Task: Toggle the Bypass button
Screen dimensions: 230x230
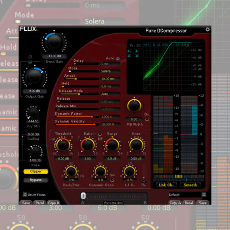Action: 36,180
